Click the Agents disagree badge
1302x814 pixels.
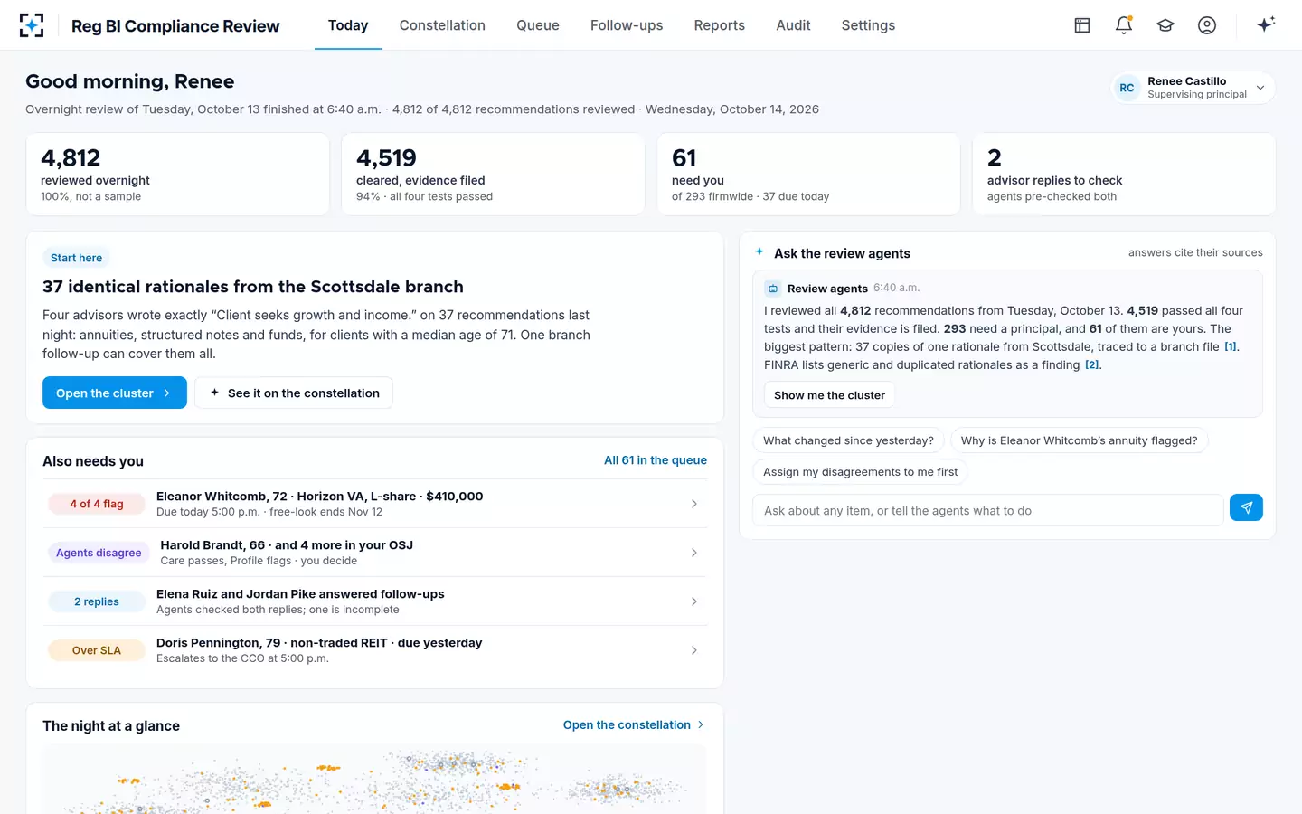tap(99, 553)
